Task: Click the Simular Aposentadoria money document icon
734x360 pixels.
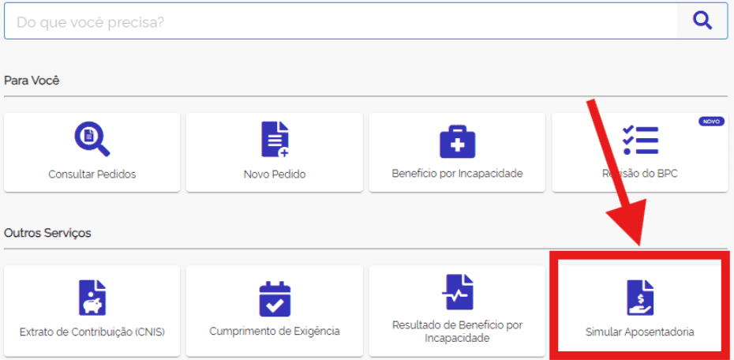Action: coord(640,297)
